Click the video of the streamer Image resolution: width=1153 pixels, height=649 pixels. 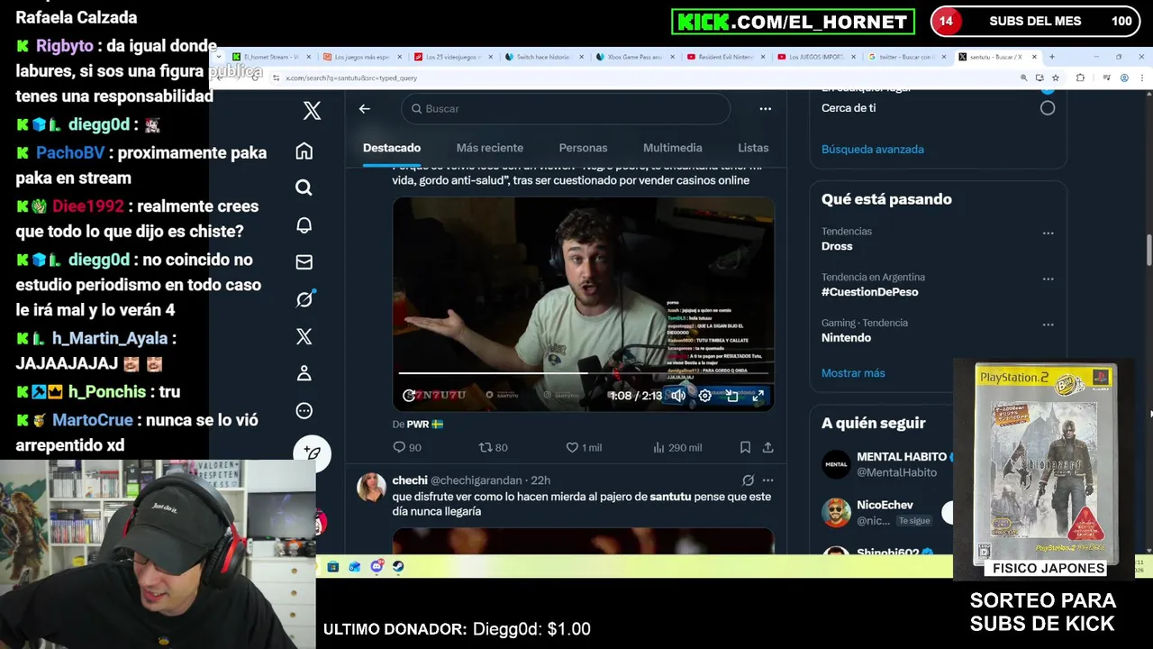(583, 304)
